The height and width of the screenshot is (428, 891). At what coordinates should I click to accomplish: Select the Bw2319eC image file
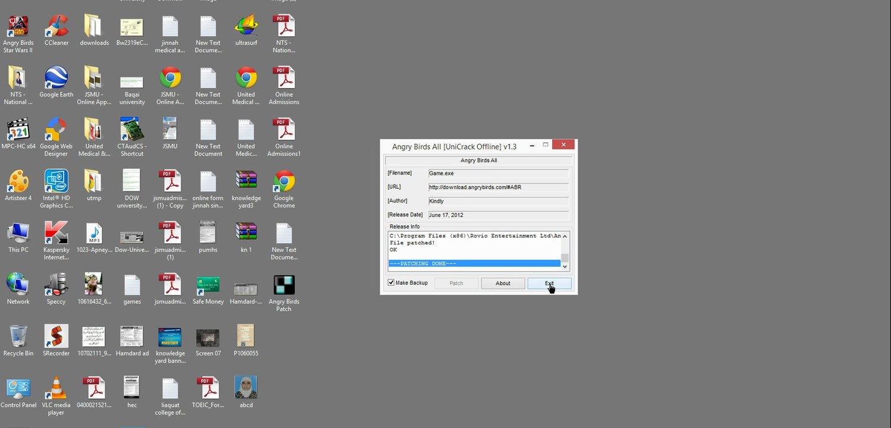[132, 28]
